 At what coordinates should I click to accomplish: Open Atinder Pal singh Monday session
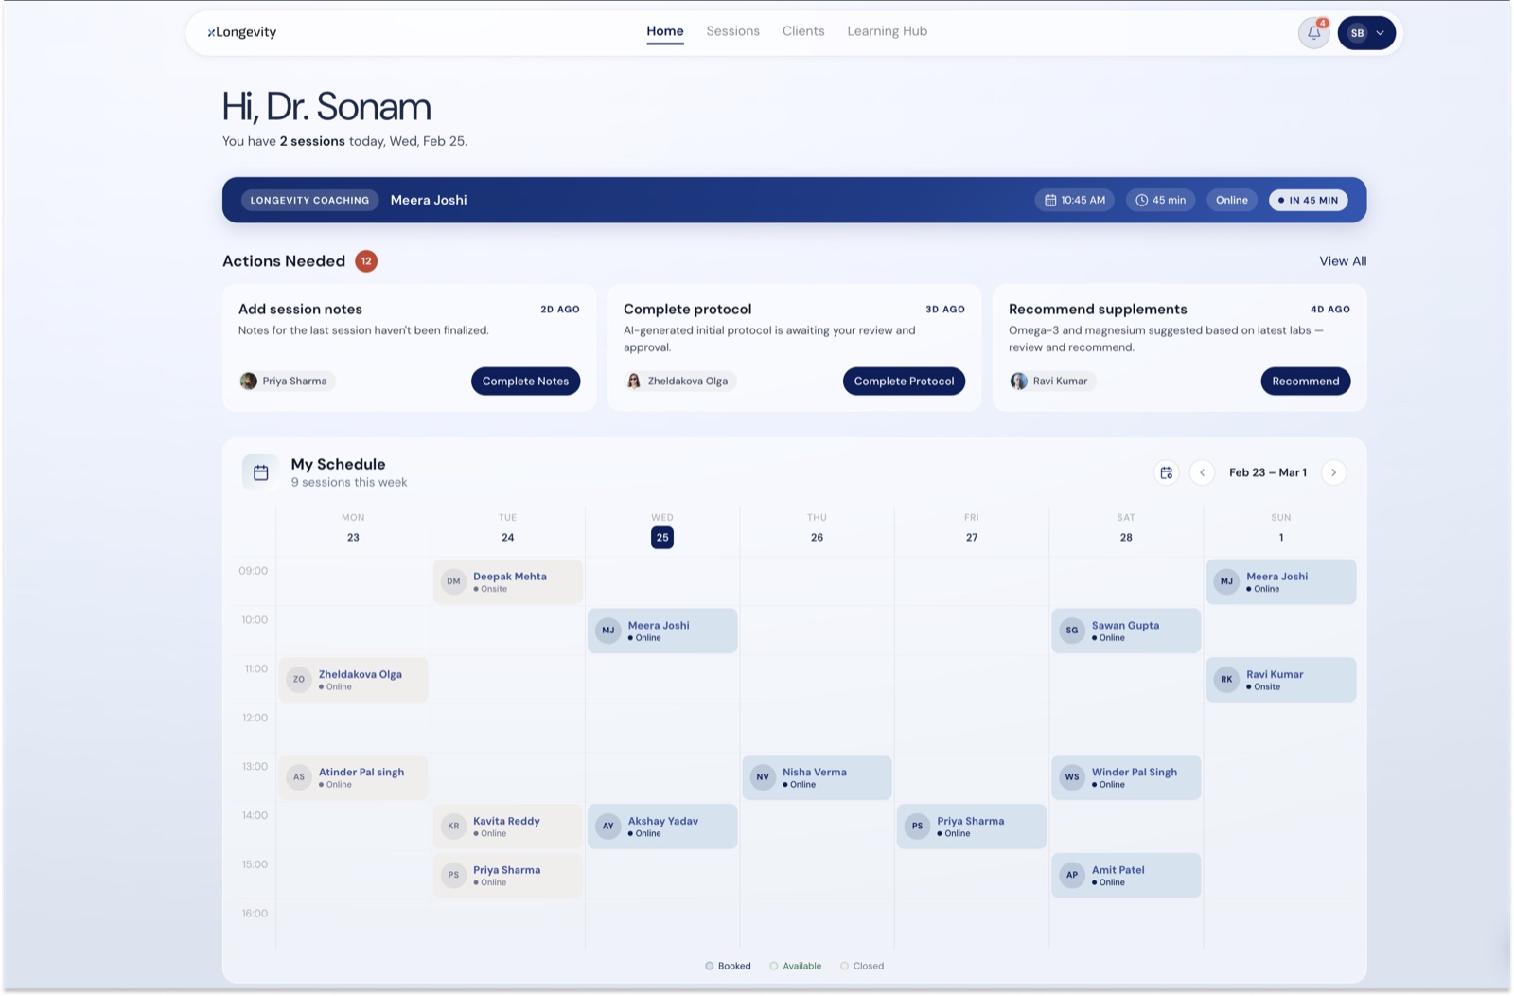point(353,778)
